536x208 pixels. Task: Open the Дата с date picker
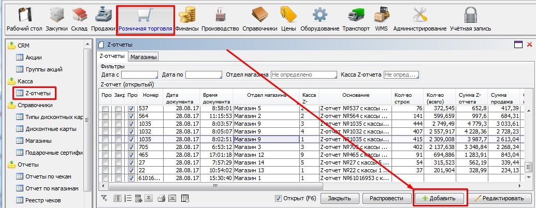point(139,75)
